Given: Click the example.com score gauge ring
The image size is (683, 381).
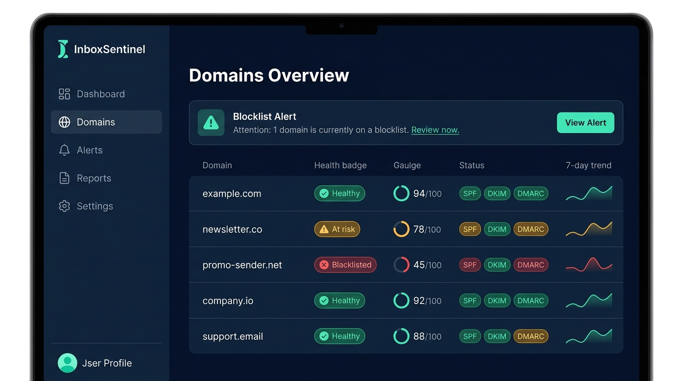Looking at the screenshot, I should tap(402, 193).
